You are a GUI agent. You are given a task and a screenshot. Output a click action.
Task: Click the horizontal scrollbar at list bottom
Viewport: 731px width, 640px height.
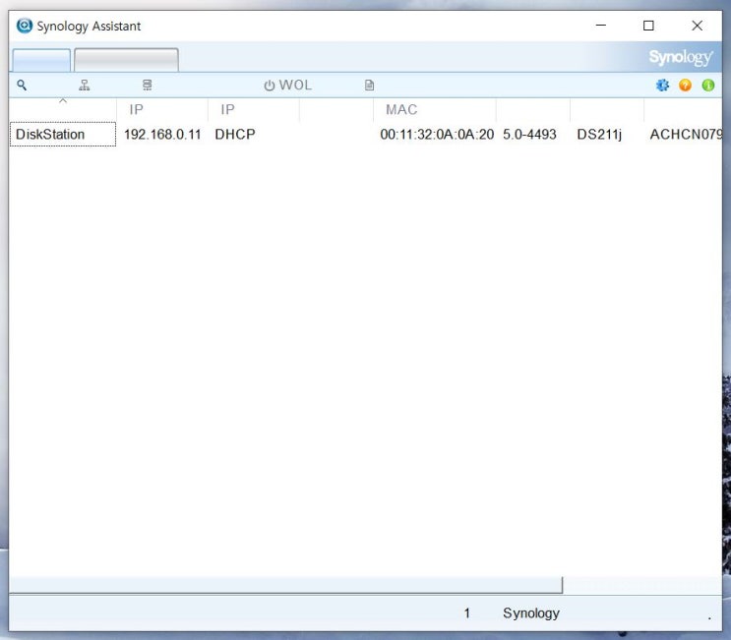[x=285, y=585]
